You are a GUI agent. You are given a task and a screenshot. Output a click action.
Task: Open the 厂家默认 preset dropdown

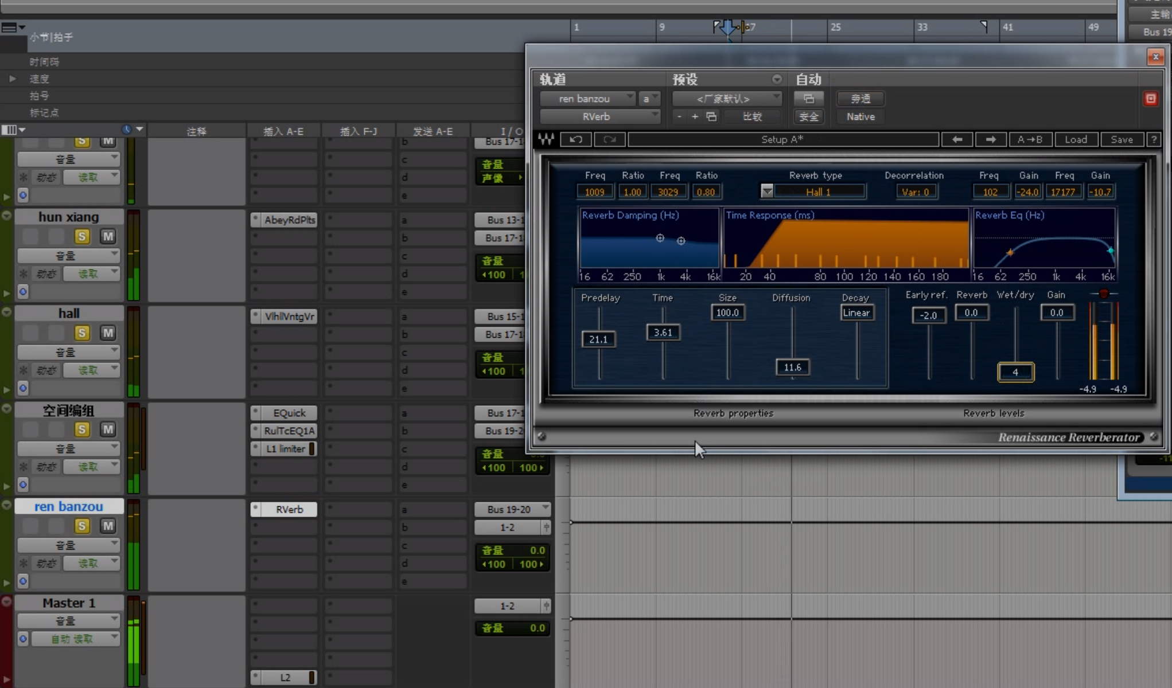coord(726,99)
